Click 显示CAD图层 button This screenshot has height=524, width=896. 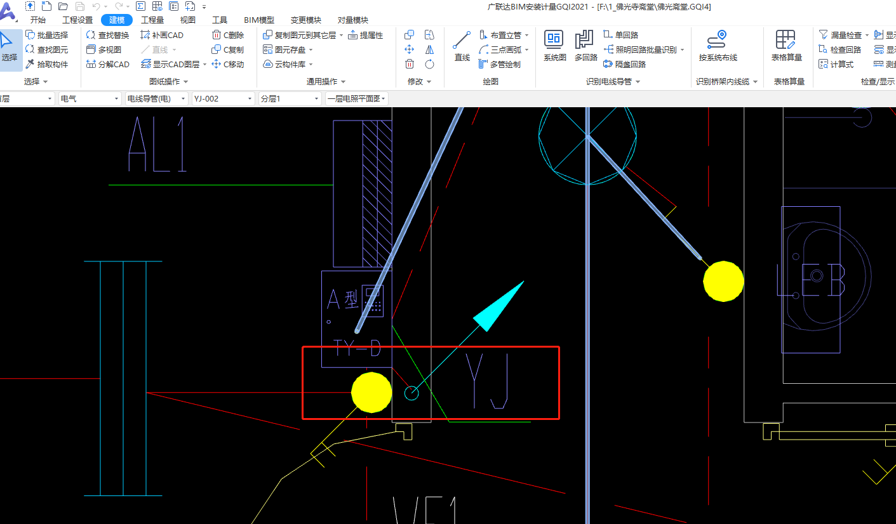171,64
